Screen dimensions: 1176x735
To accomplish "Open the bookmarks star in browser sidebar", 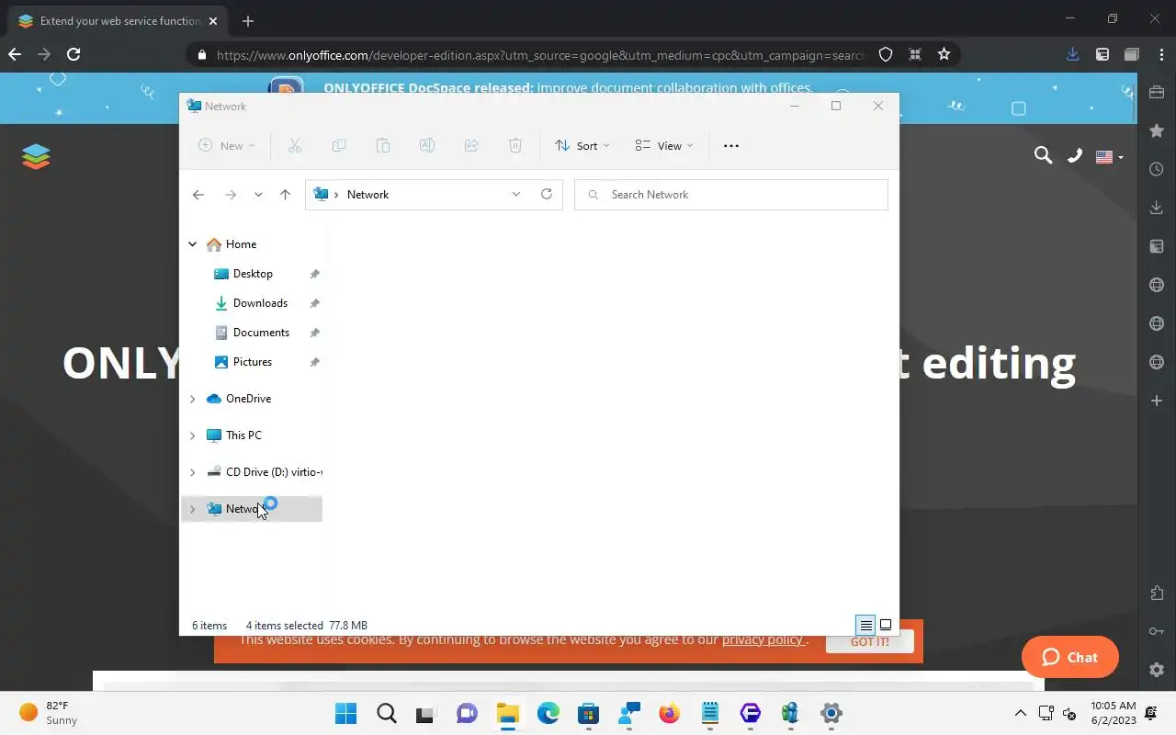I will [1157, 130].
